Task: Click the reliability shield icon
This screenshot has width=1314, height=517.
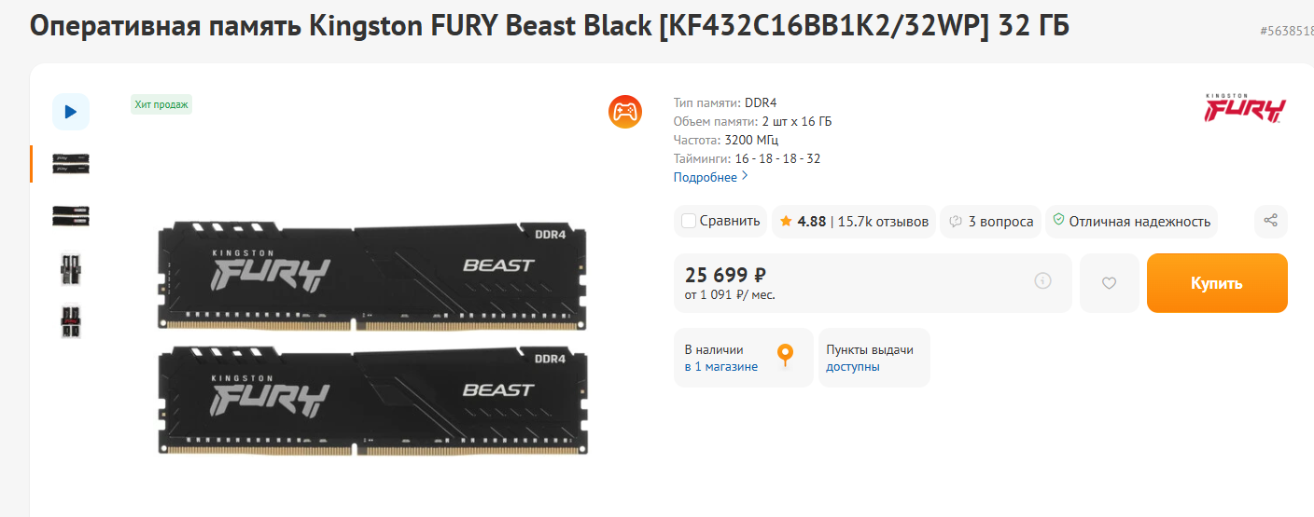Action: click(x=1058, y=221)
